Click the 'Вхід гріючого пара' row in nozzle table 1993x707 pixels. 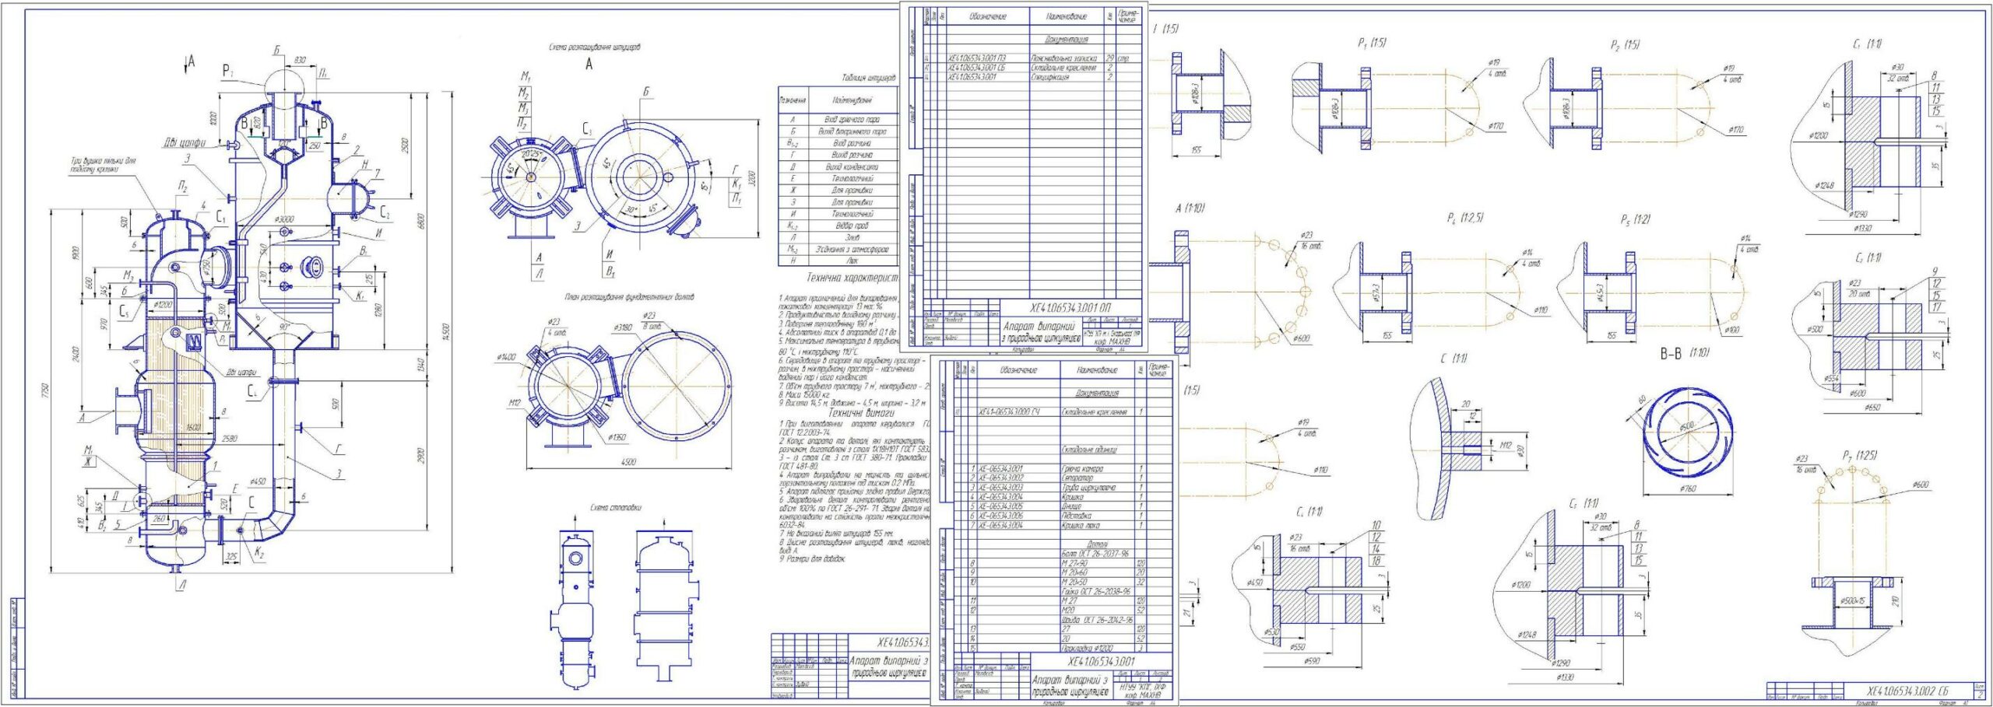point(838,120)
